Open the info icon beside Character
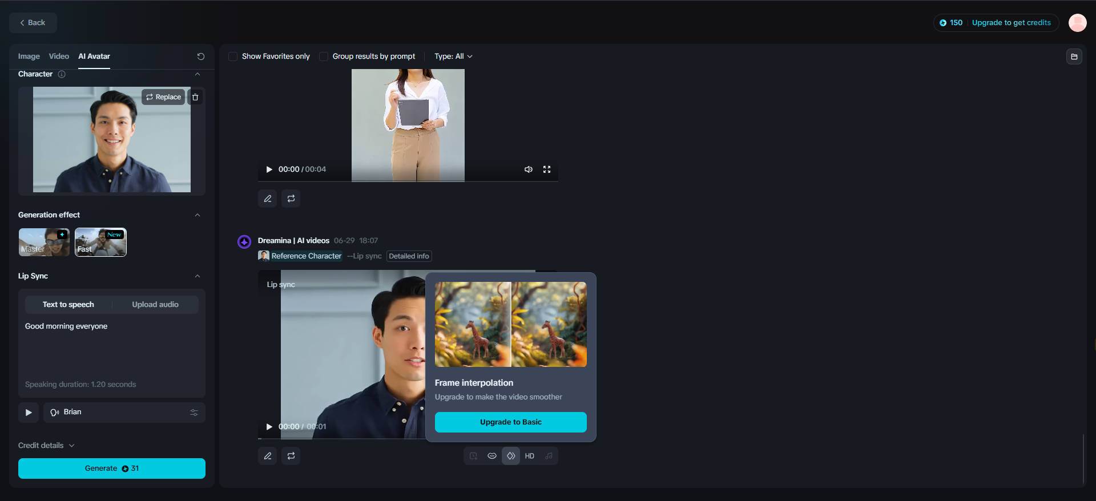 click(62, 74)
